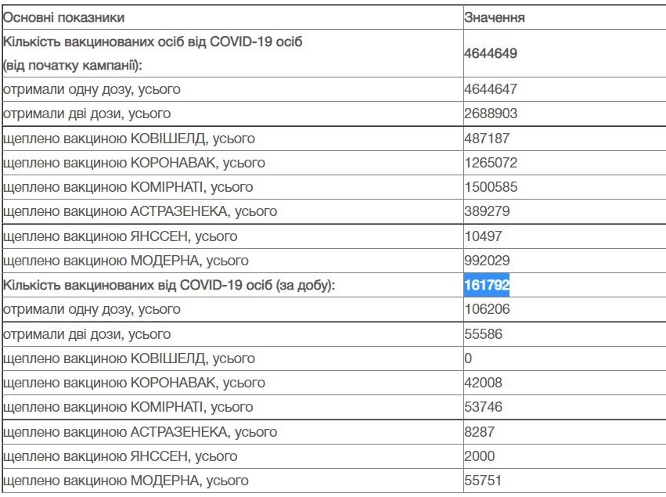Screen dimensions: 666x497
Task: Select the ЯНССЕН total value 10497
Action: [x=484, y=236]
